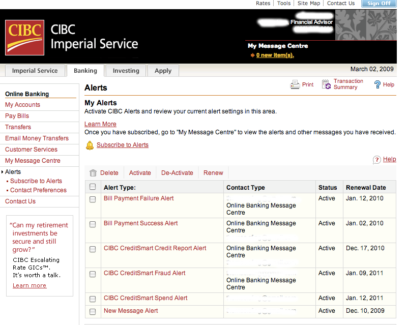Open Customer Services in sidebar
This screenshot has width=407, height=325.
point(31,149)
